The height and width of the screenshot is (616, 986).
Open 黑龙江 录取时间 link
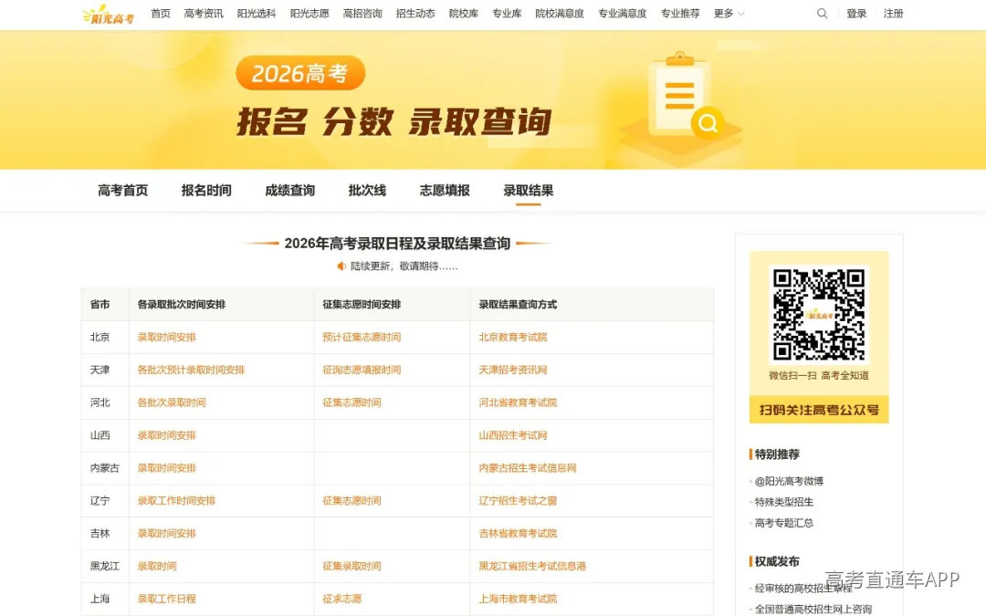tap(157, 566)
